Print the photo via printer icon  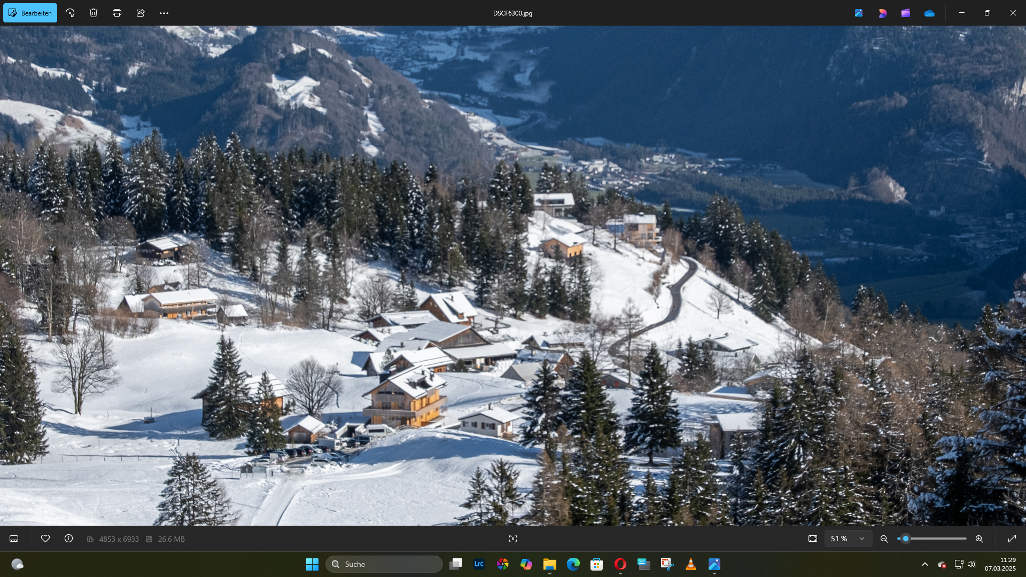(x=117, y=13)
